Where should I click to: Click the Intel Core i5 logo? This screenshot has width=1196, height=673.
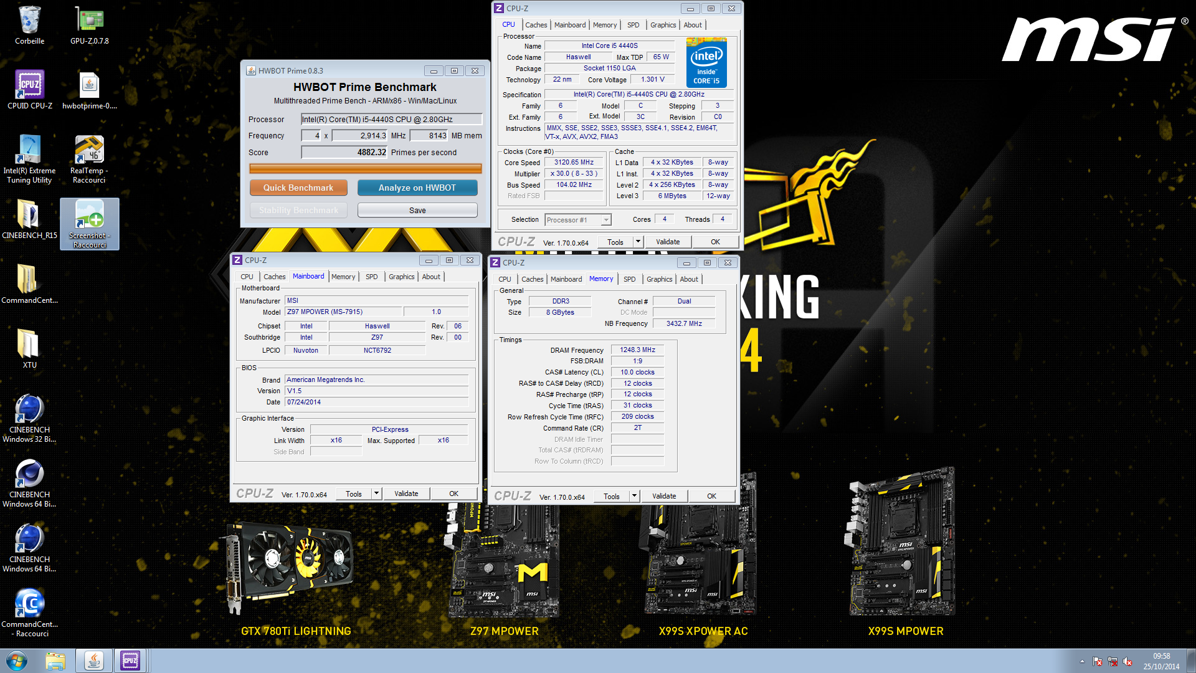click(x=706, y=62)
